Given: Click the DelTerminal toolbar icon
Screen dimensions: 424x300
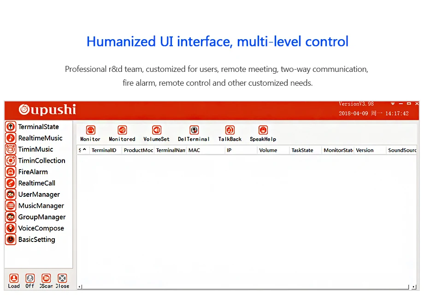Looking at the screenshot, I should click(194, 130).
